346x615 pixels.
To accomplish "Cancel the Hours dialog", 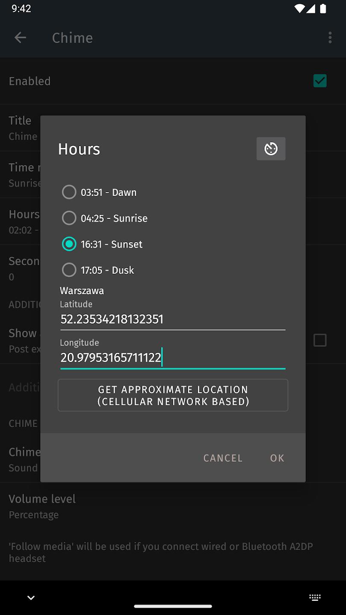I will coord(223,458).
